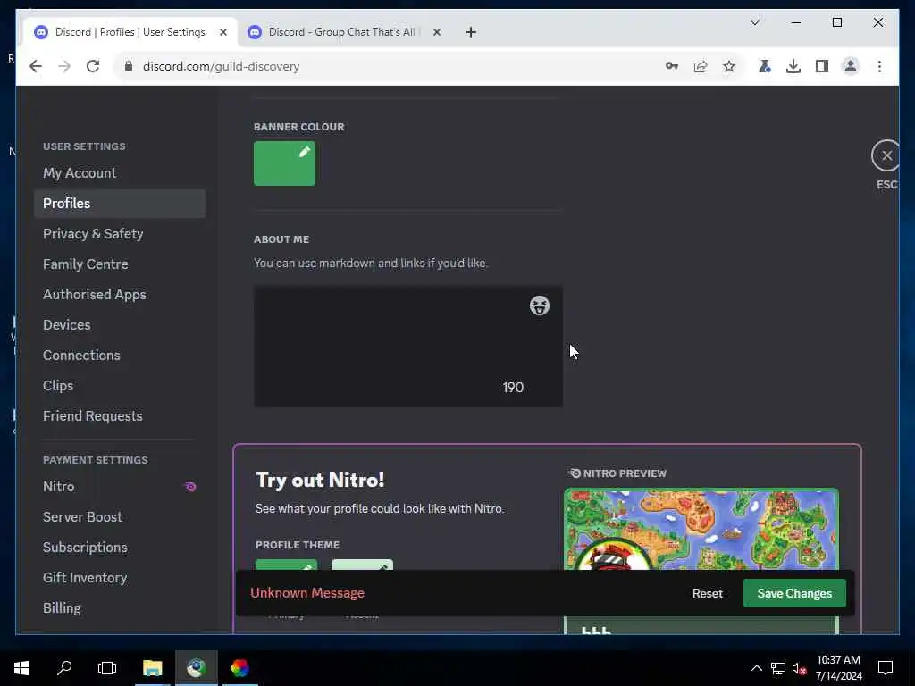Click the 'Unknown Message' error text

click(307, 593)
